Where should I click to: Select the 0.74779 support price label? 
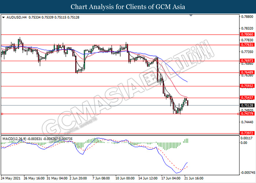pyautogui.click(x=247, y=113)
